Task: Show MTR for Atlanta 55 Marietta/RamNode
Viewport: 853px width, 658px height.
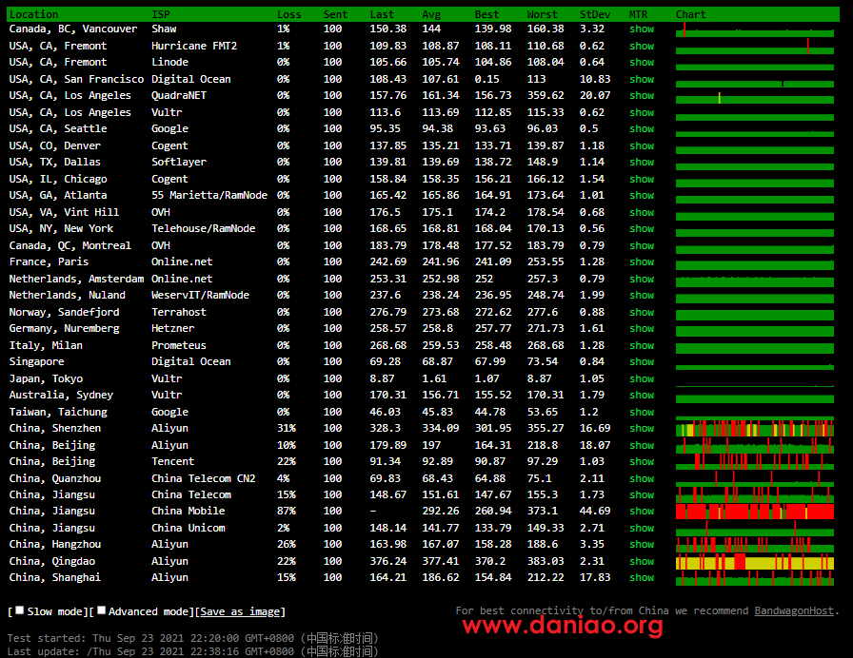Action: point(642,195)
